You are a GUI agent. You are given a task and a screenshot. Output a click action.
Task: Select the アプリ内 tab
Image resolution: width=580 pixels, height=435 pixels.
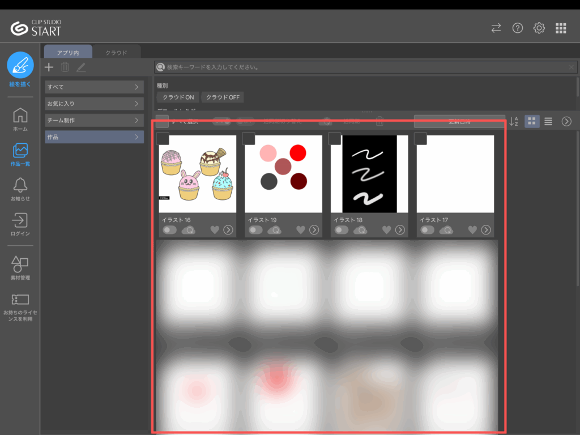coord(68,53)
